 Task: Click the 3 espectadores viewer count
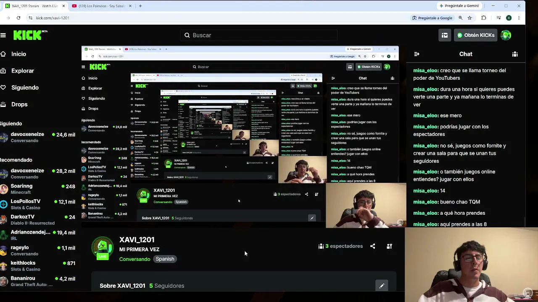(340, 246)
